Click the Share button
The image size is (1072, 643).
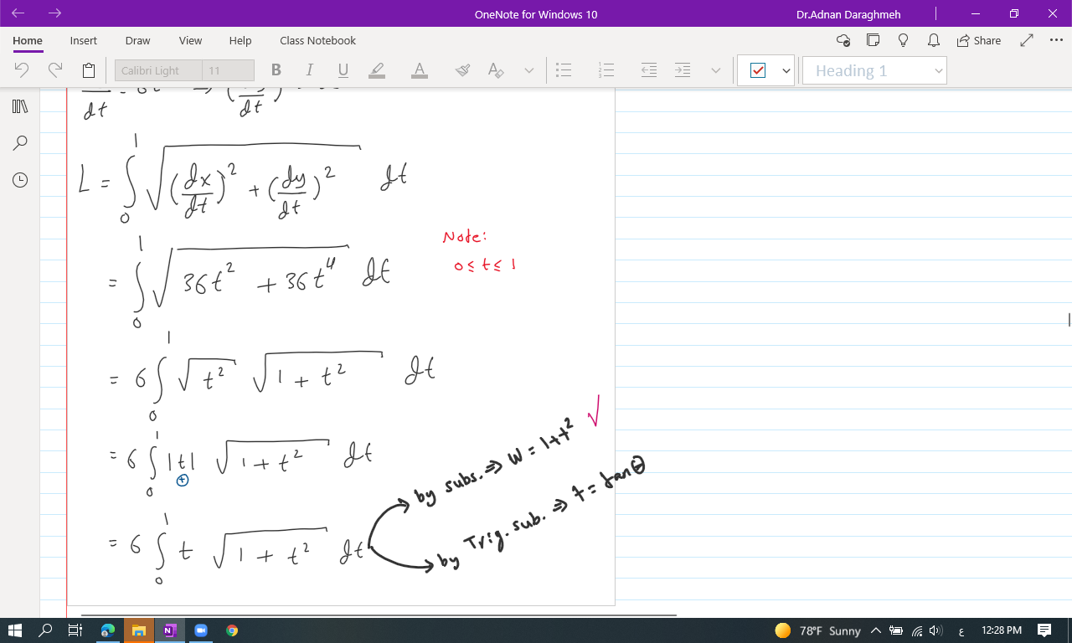[x=979, y=40]
